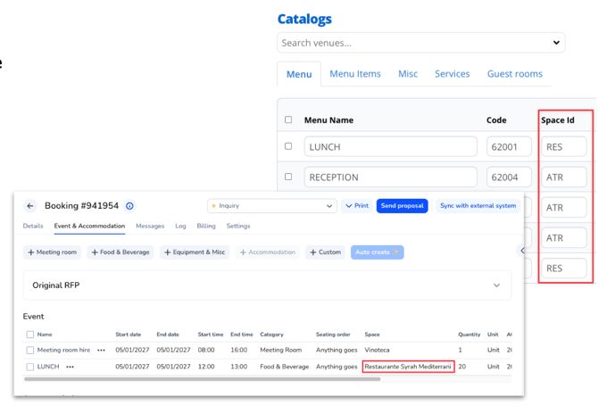Open the three-dot menu for Meeting room hire
This screenshot has height=413, width=598.
101,351
